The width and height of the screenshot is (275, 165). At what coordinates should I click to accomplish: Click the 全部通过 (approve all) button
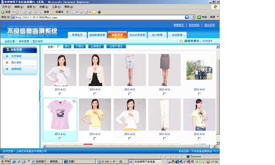click(x=96, y=46)
